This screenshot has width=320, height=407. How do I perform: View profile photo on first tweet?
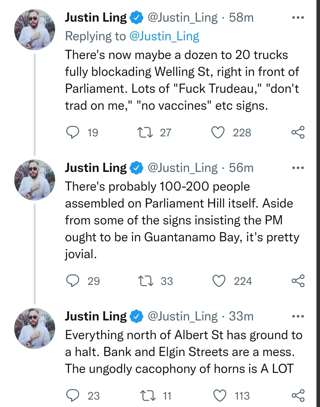click(x=35, y=30)
